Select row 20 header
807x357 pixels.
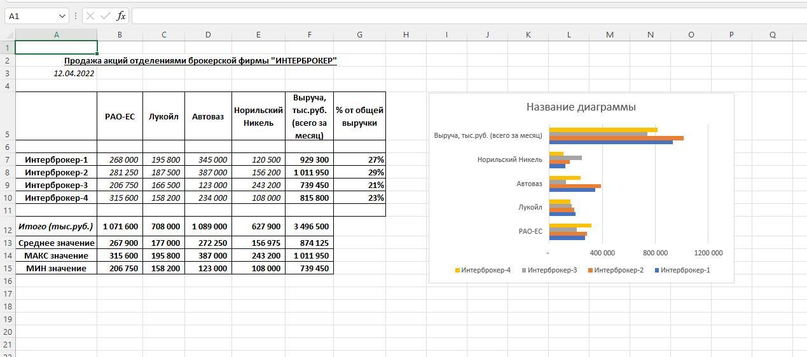pos(7,332)
